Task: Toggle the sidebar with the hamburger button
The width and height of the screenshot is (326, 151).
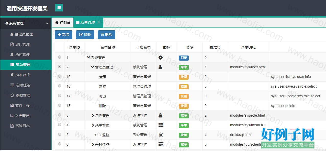Action: tap(59, 8)
